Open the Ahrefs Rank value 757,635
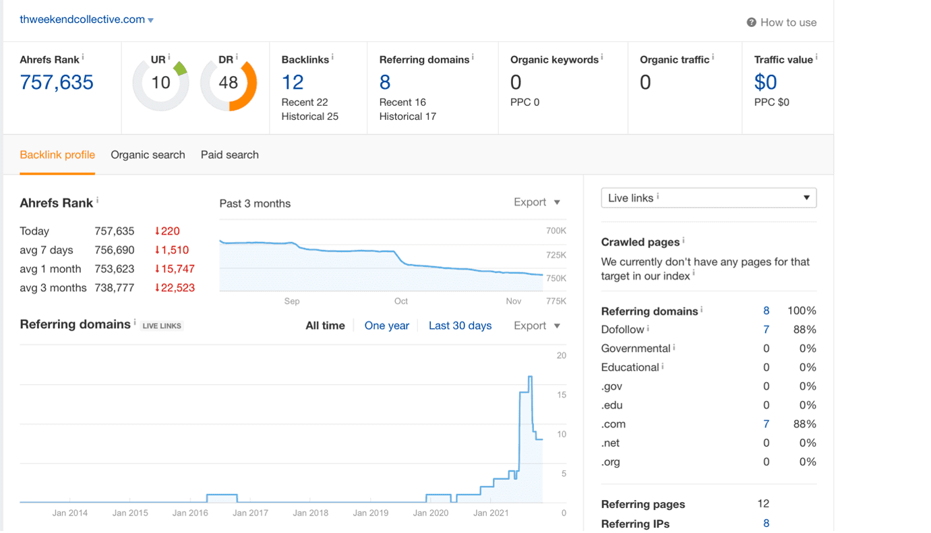 (57, 82)
